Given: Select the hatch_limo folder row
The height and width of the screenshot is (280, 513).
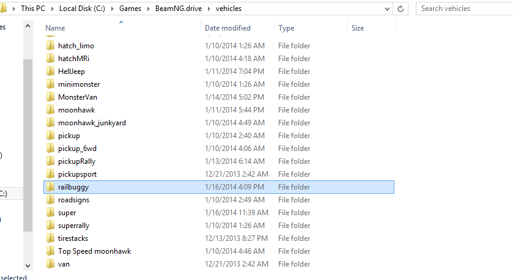Looking at the screenshot, I should click(x=76, y=46).
